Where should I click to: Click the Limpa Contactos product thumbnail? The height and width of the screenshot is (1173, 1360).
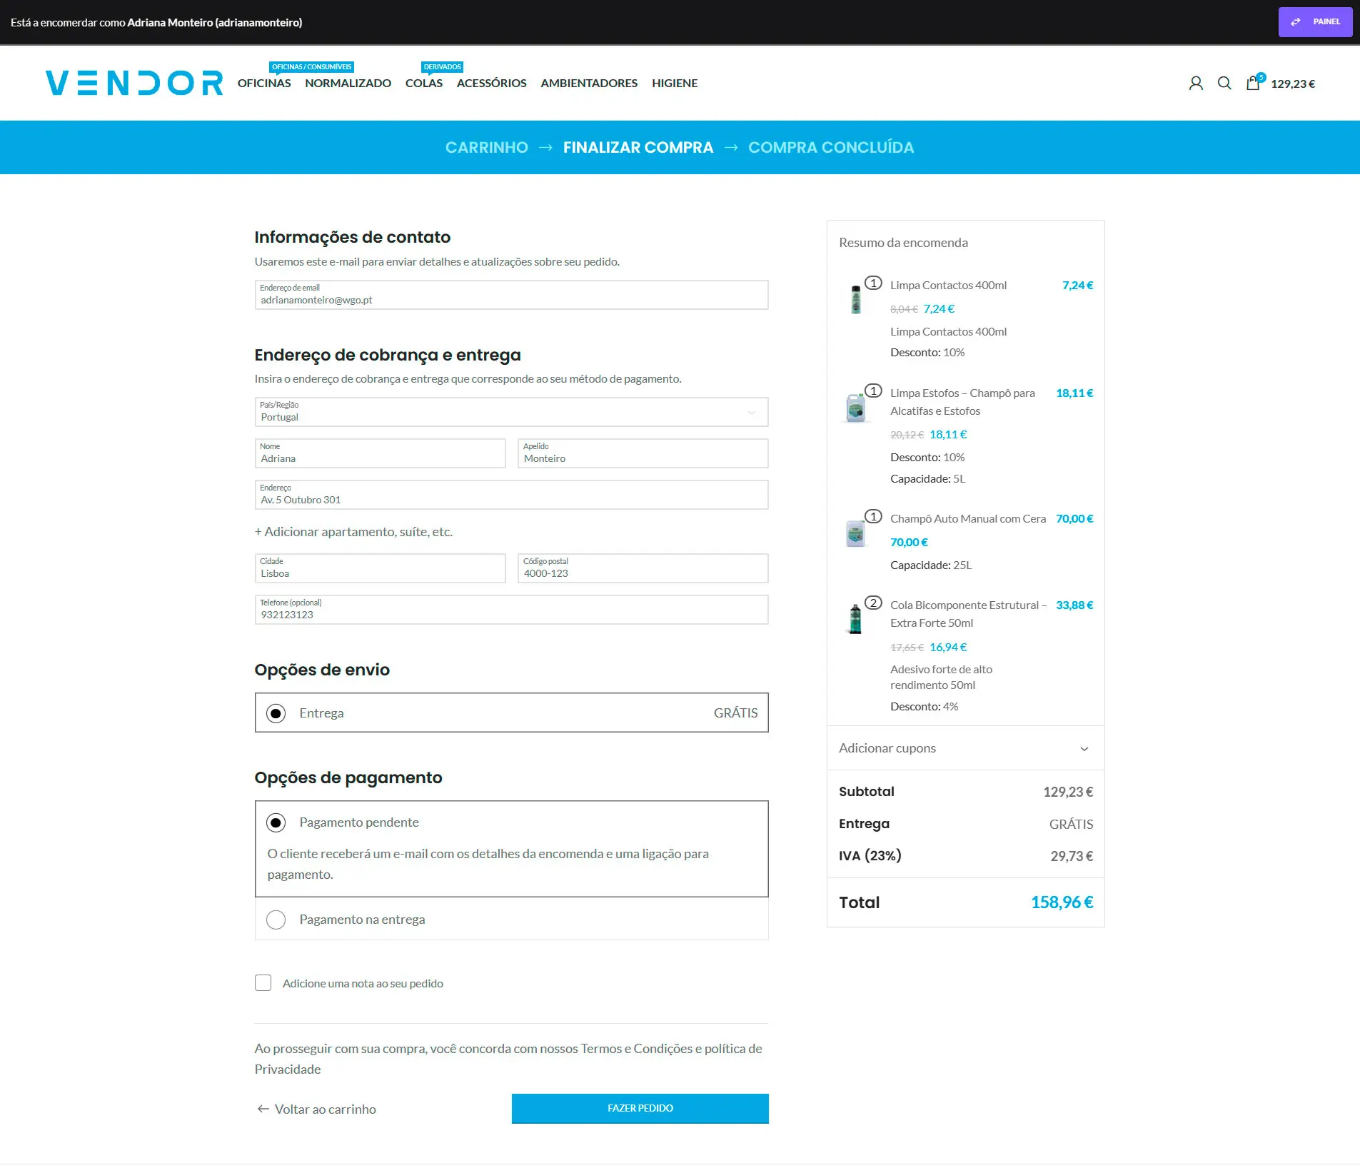pyautogui.click(x=855, y=300)
